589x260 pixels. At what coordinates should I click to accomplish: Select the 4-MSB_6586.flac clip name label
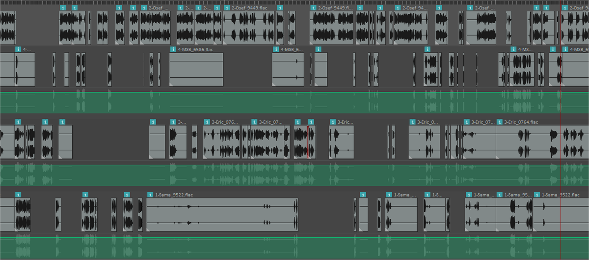pyautogui.click(x=195, y=49)
